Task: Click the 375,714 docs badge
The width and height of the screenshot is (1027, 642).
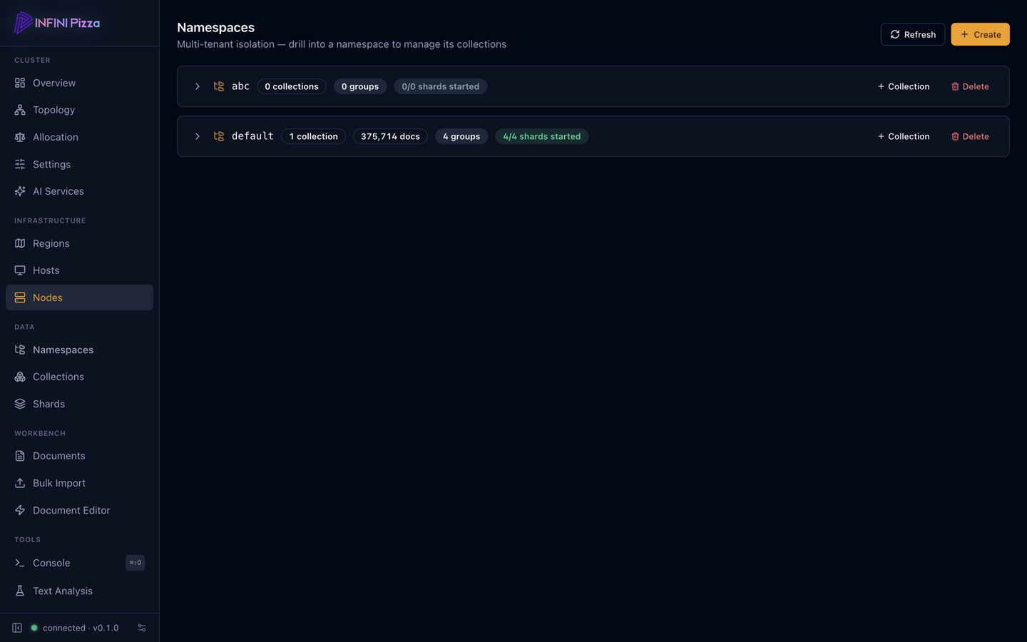Action: click(x=390, y=136)
